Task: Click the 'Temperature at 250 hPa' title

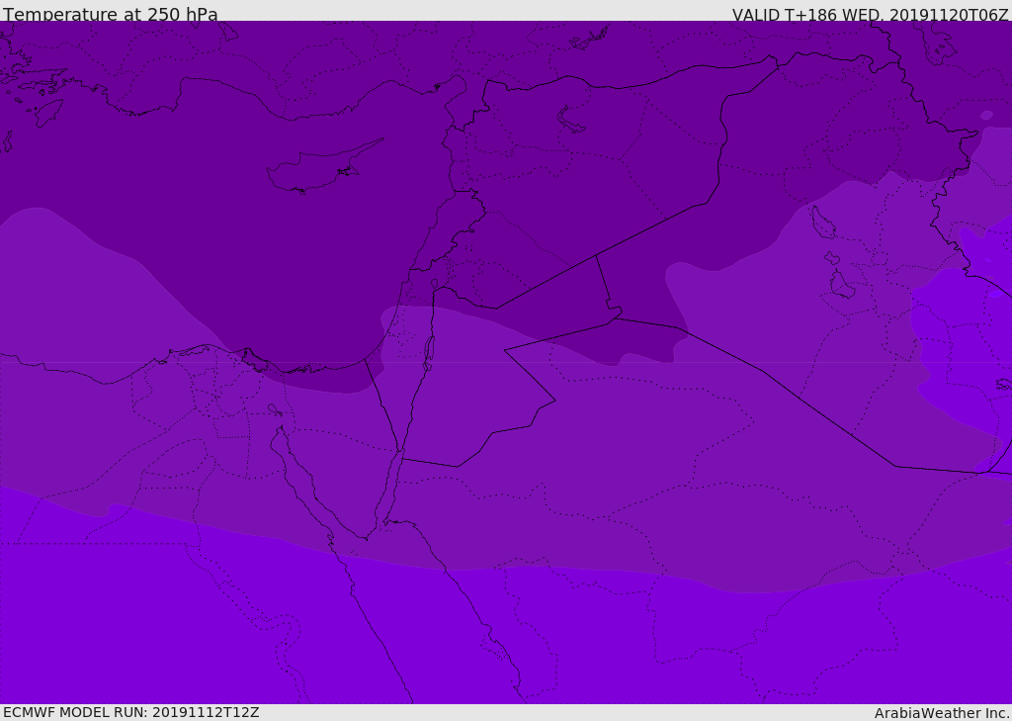Action: (111, 13)
